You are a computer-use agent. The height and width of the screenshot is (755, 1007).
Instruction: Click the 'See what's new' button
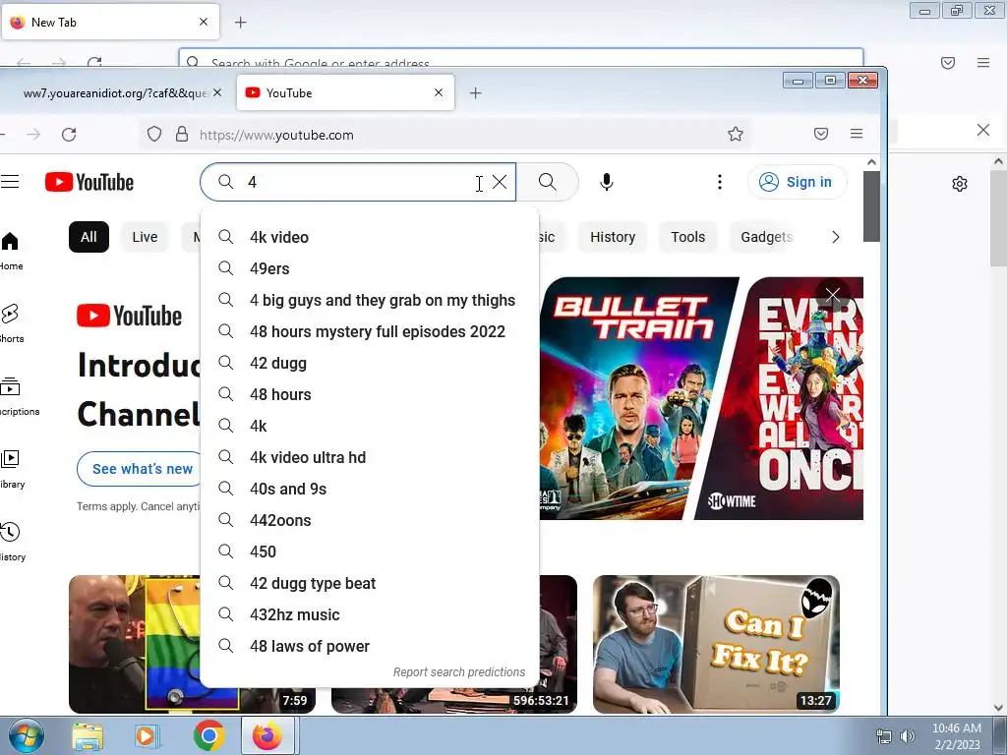(140, 469)
